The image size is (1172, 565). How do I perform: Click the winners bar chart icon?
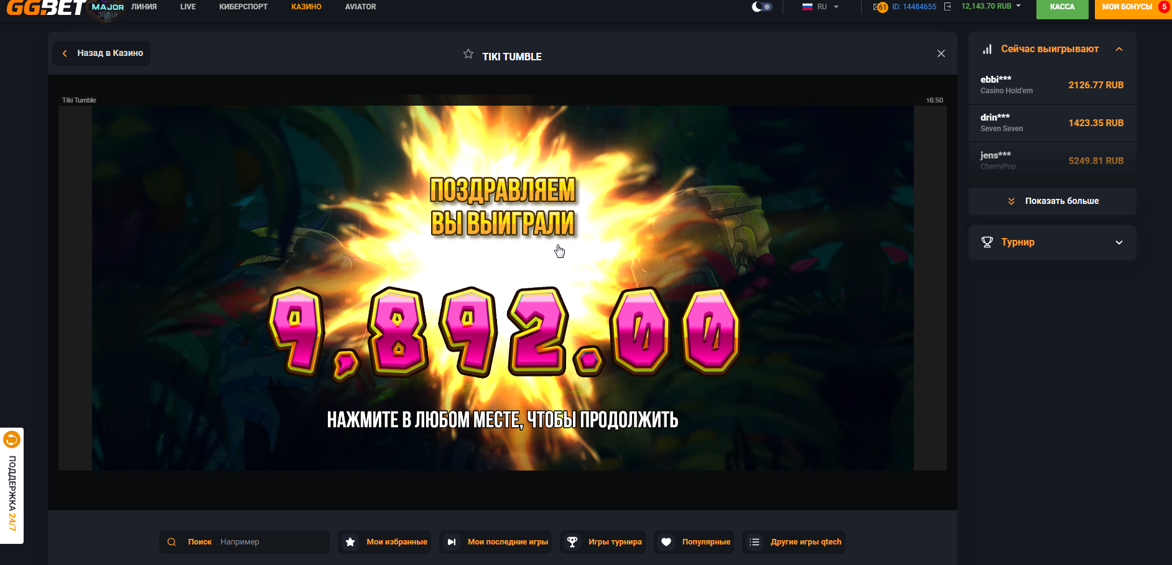coord(987,49)
